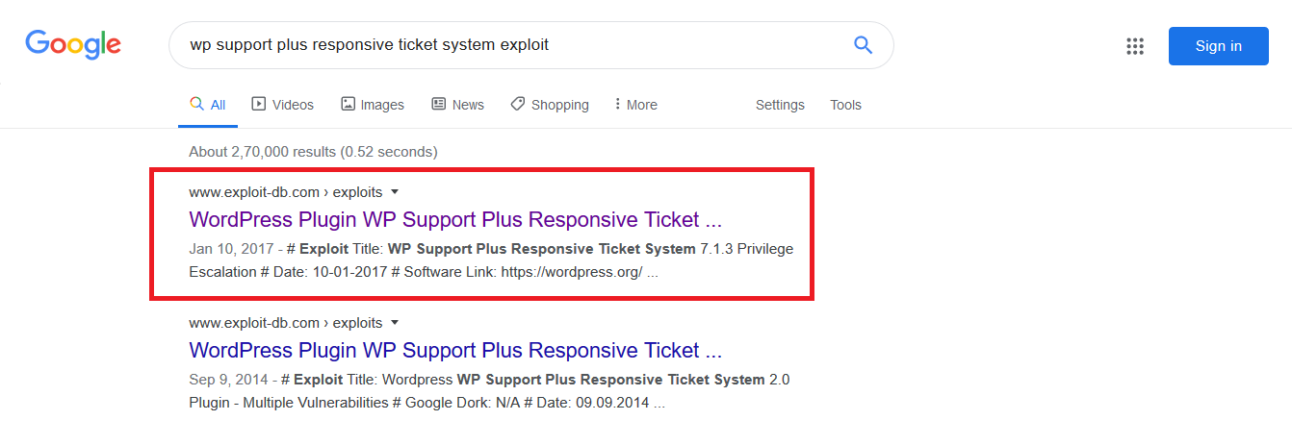Open the More search options menu

(635, 105)
